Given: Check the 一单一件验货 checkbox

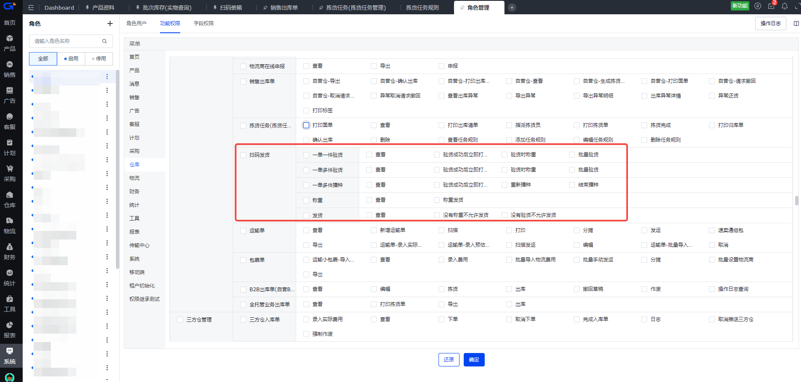Looking at the screenshot, I should (x=306, y=155).
